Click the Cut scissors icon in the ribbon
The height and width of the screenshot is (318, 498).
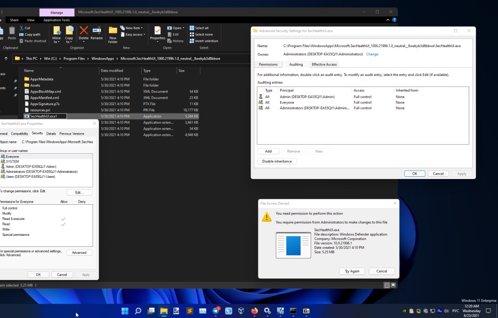tap(21, 28)
